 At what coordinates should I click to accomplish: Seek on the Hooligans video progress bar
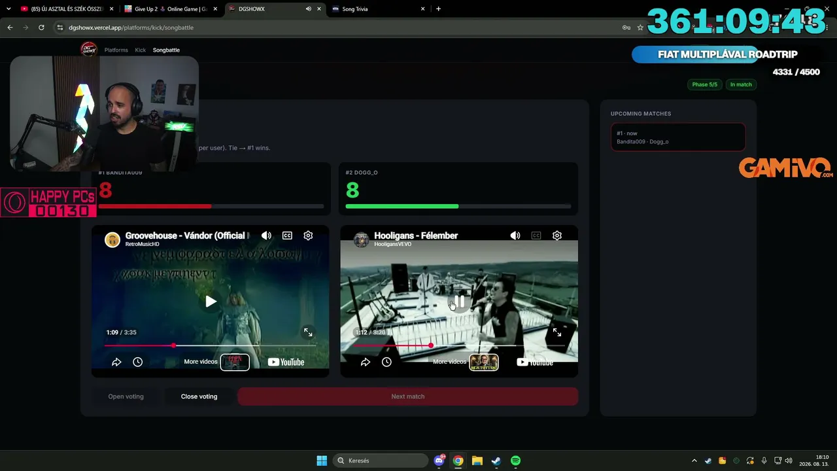click(x=459, y=345)
